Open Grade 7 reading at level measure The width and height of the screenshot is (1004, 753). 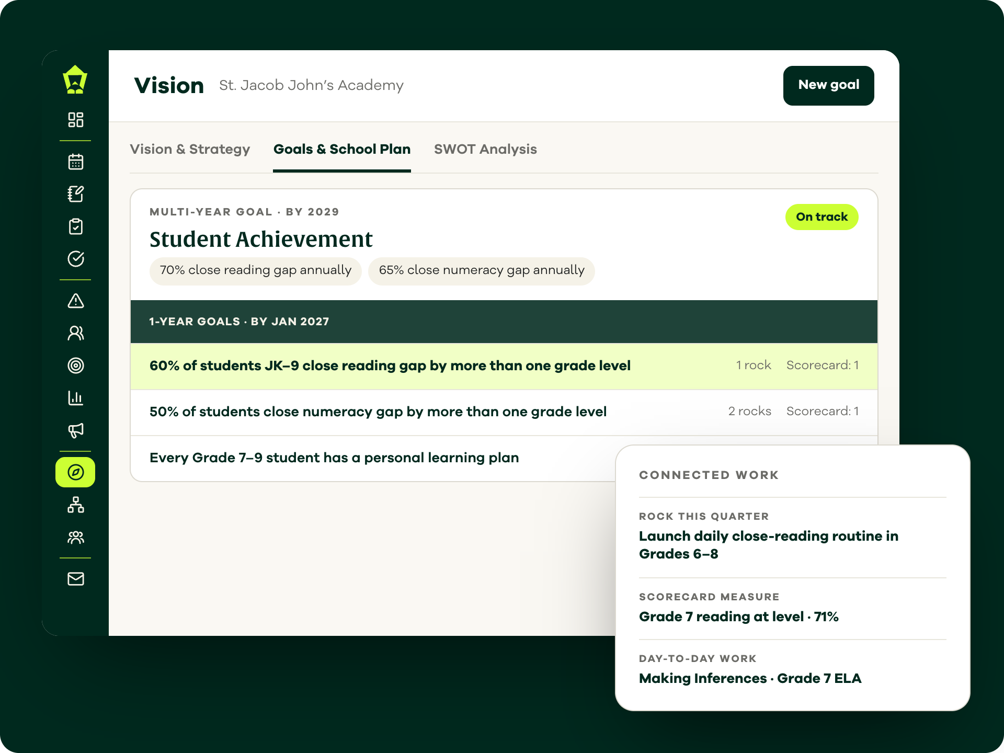click(739, 617)
